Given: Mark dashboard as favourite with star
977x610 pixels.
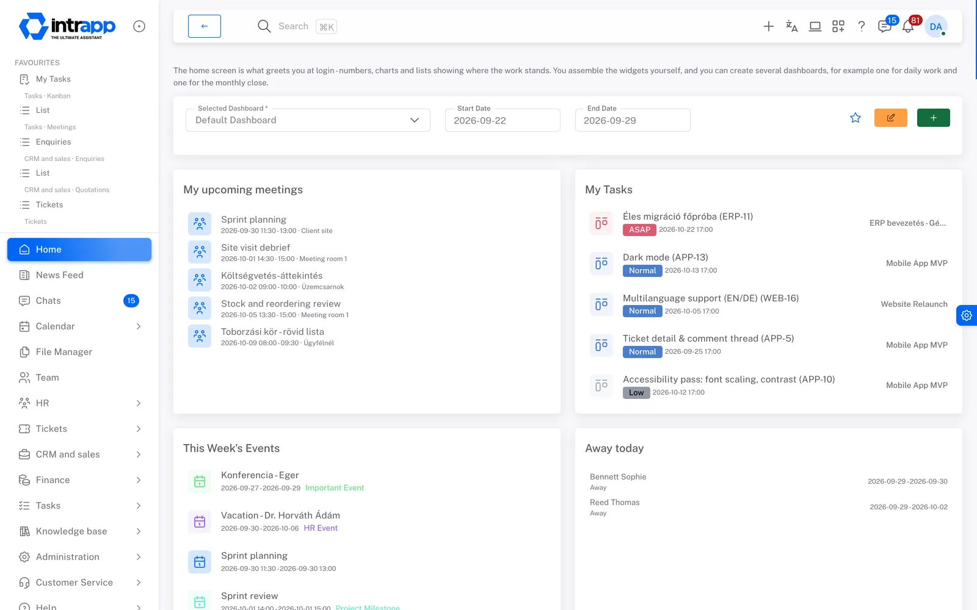Looking at the screenshot, I should (x=855, y=118).
